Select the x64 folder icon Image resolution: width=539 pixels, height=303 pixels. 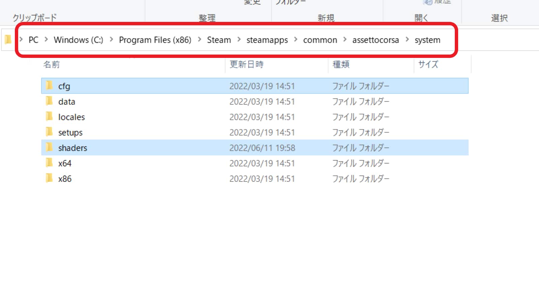[49, 163]
